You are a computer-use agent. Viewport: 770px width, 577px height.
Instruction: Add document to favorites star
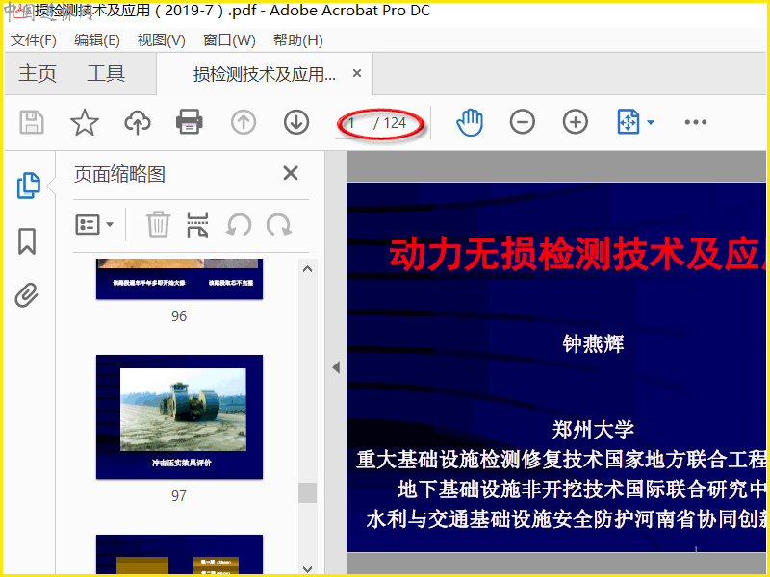tap(85, 122)
